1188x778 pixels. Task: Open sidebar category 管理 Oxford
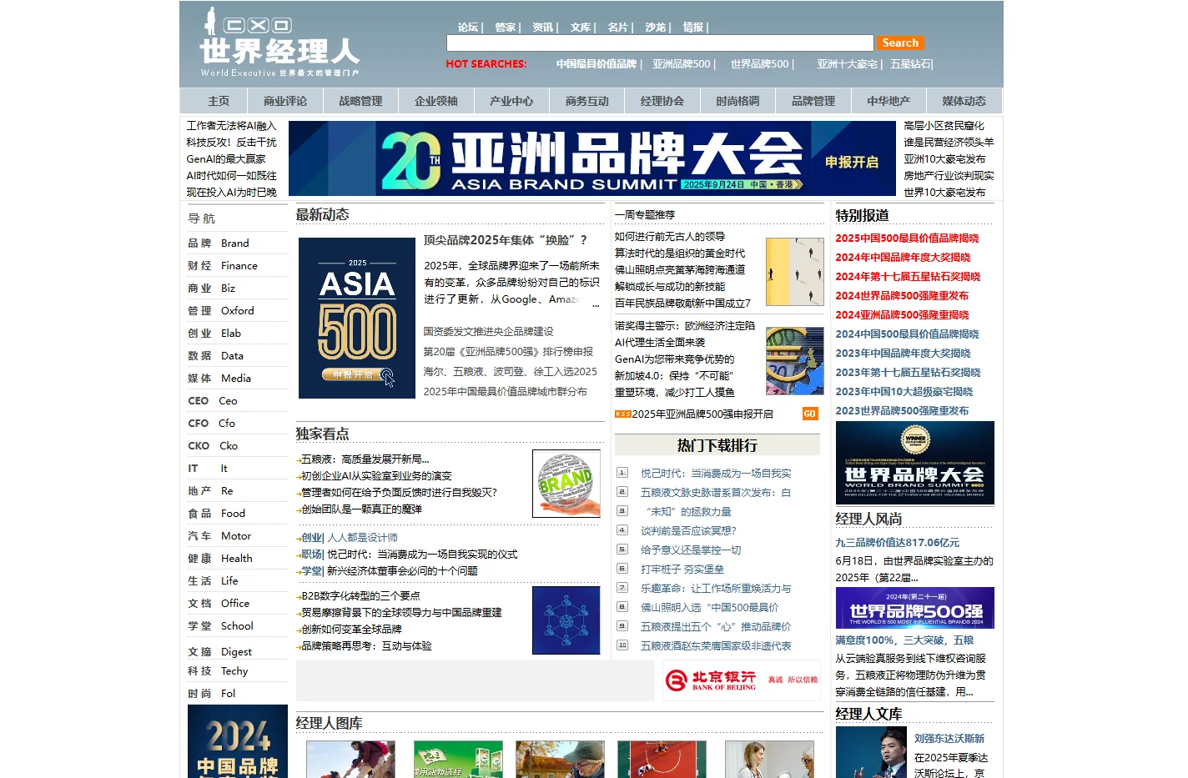221,310
